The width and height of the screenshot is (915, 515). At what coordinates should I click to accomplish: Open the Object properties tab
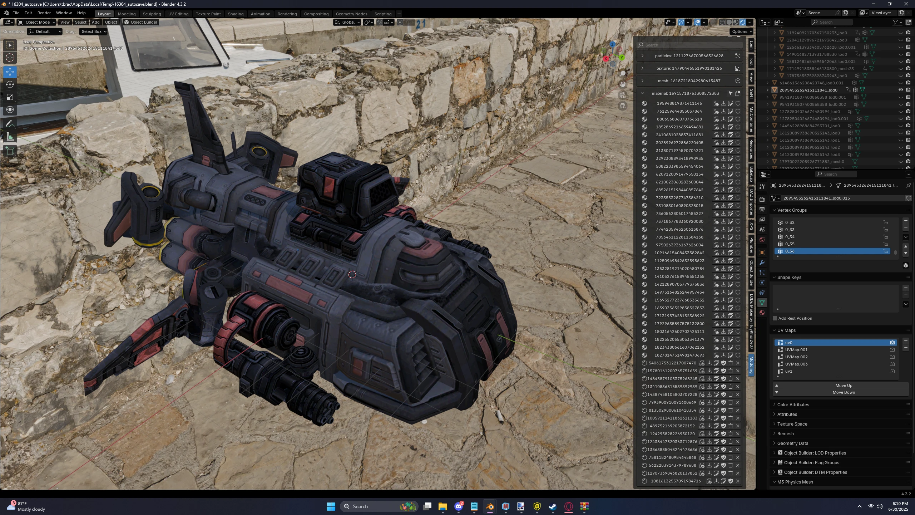[762, 252]
